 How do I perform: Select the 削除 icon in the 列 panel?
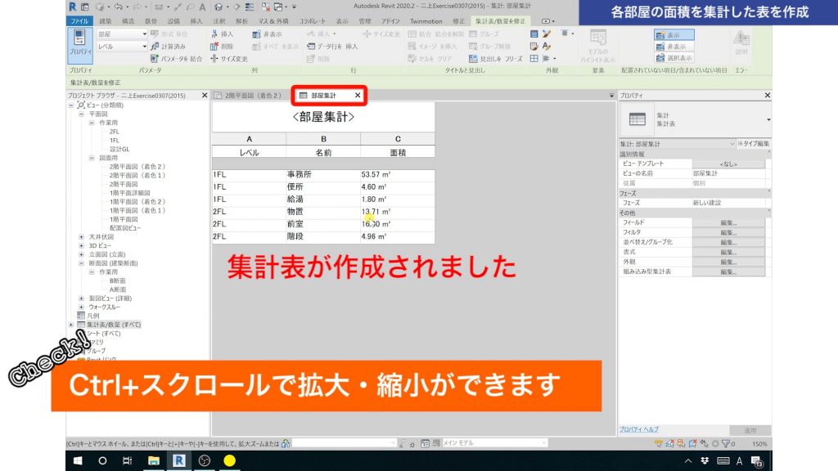pos(214,46)
